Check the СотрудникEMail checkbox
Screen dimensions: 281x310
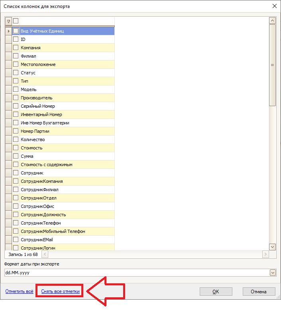(16, 239)
